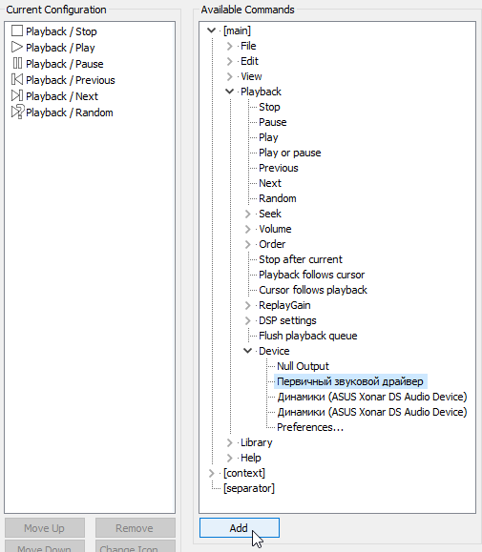The height and width of the screenshot is (552, 482).
Task: Select the Play or pause command
Action: (x=289, y=153)
